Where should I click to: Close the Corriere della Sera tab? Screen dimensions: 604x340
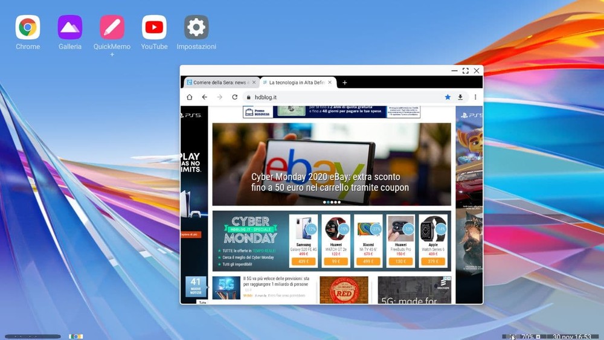point(254,82)
